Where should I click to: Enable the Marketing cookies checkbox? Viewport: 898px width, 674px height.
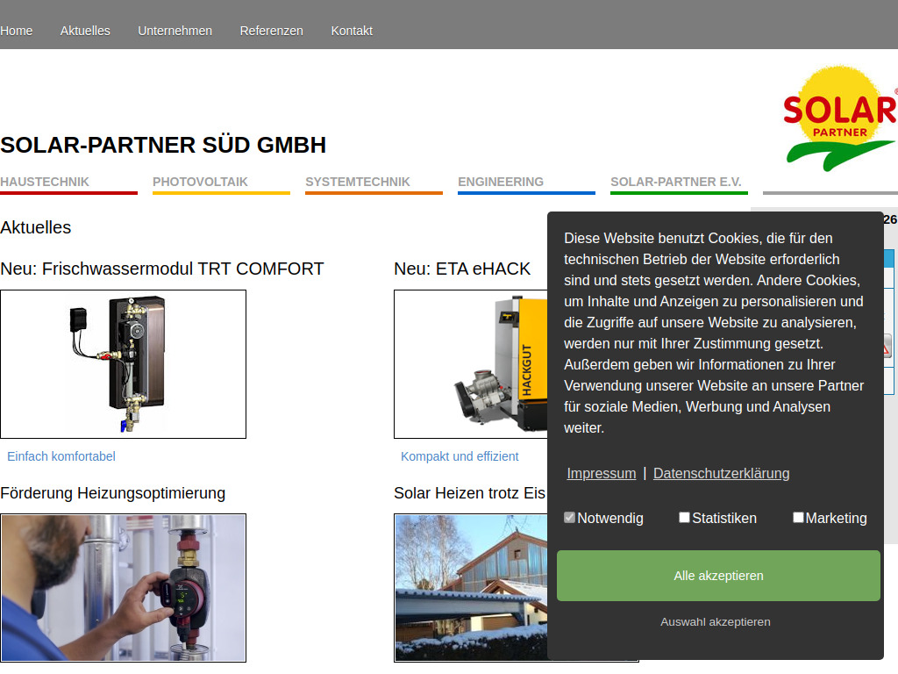tap(798, 517)
